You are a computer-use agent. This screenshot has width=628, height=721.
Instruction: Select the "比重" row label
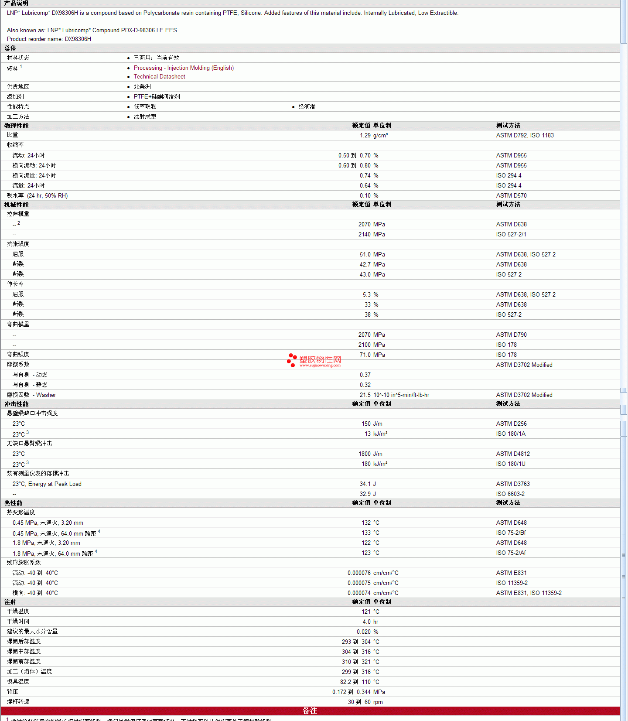point(13,135)
